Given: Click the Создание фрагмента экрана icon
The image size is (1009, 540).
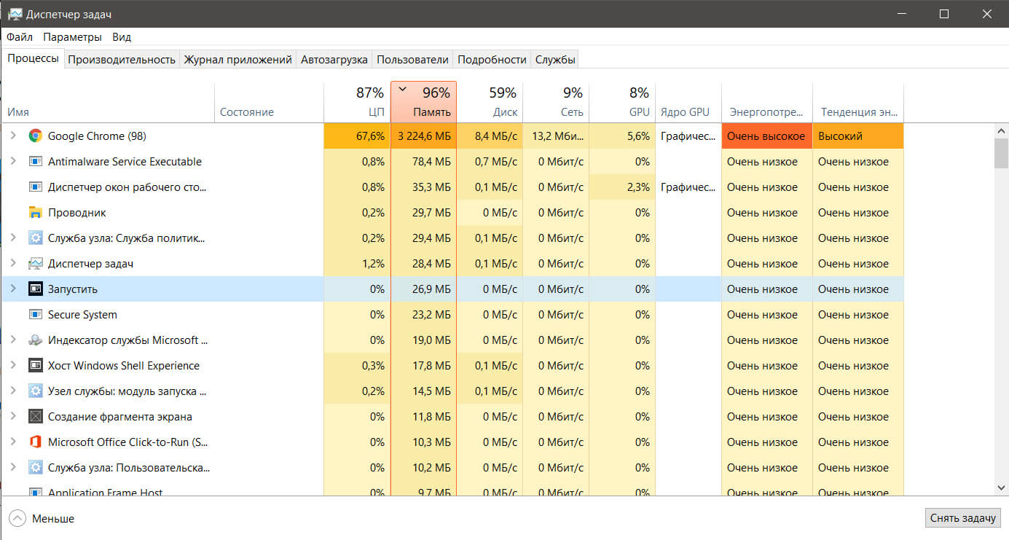Looking at the screenshot, I should [x=35, y=417].
